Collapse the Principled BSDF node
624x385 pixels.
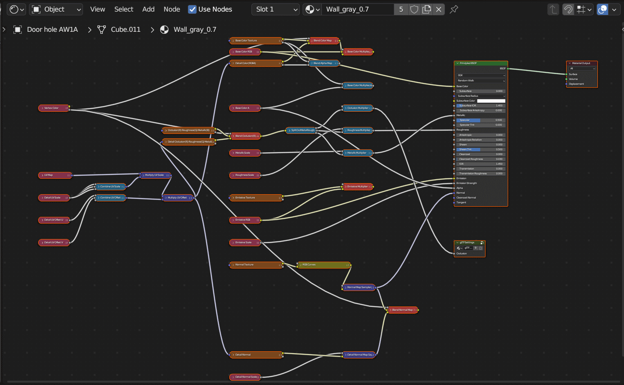click(457, 63)
